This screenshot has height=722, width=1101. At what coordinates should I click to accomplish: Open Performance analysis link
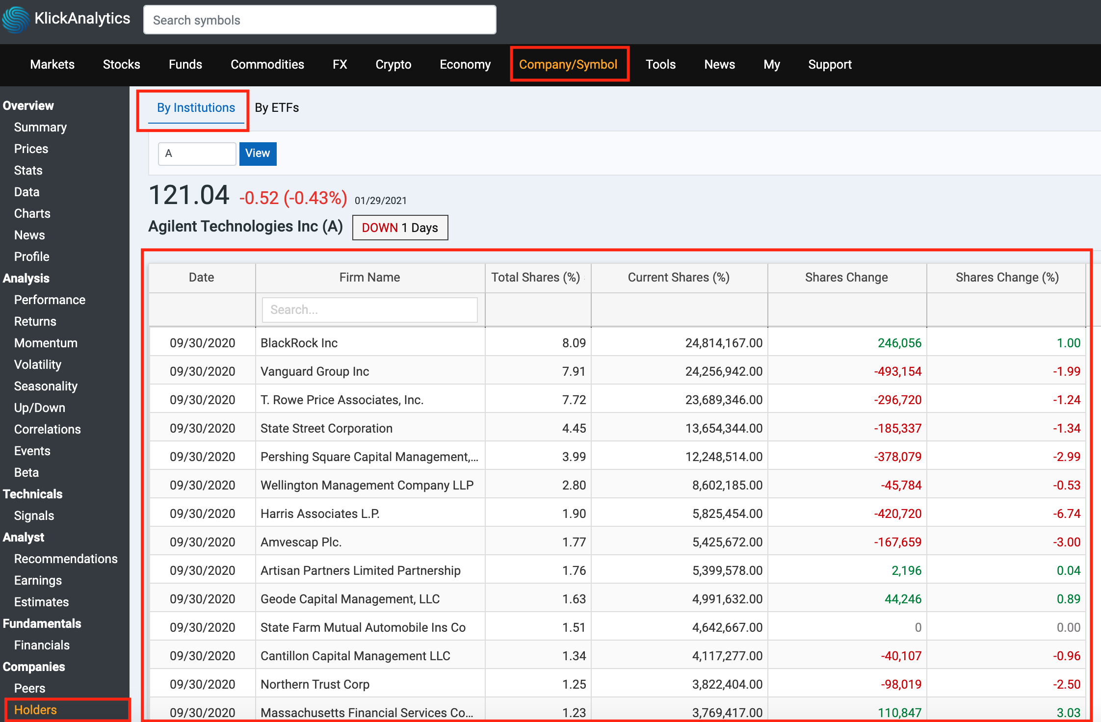50,300
